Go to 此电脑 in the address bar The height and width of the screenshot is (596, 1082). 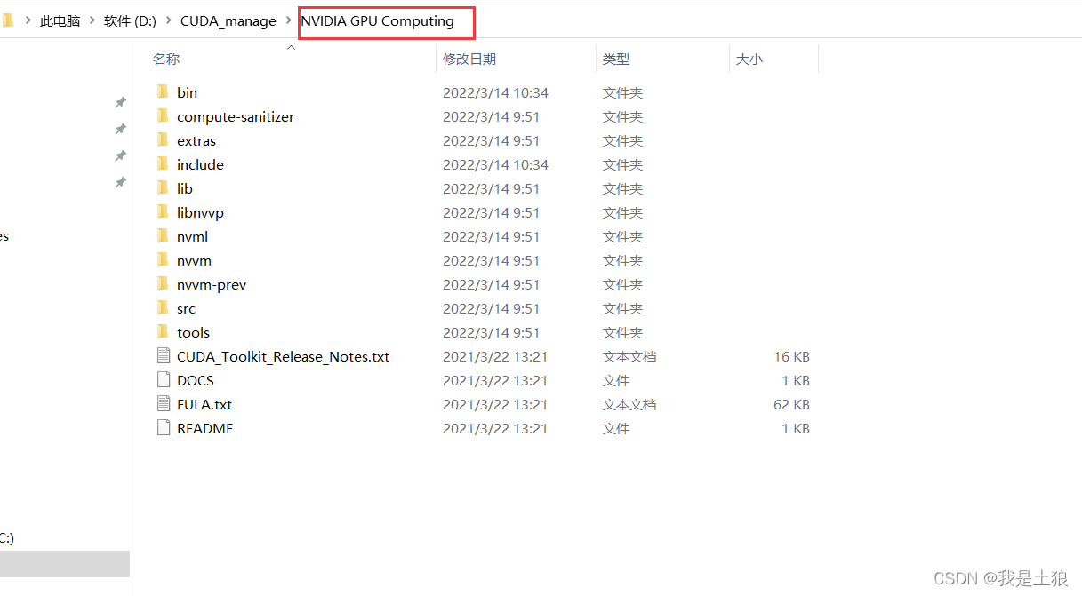point(60,21)
